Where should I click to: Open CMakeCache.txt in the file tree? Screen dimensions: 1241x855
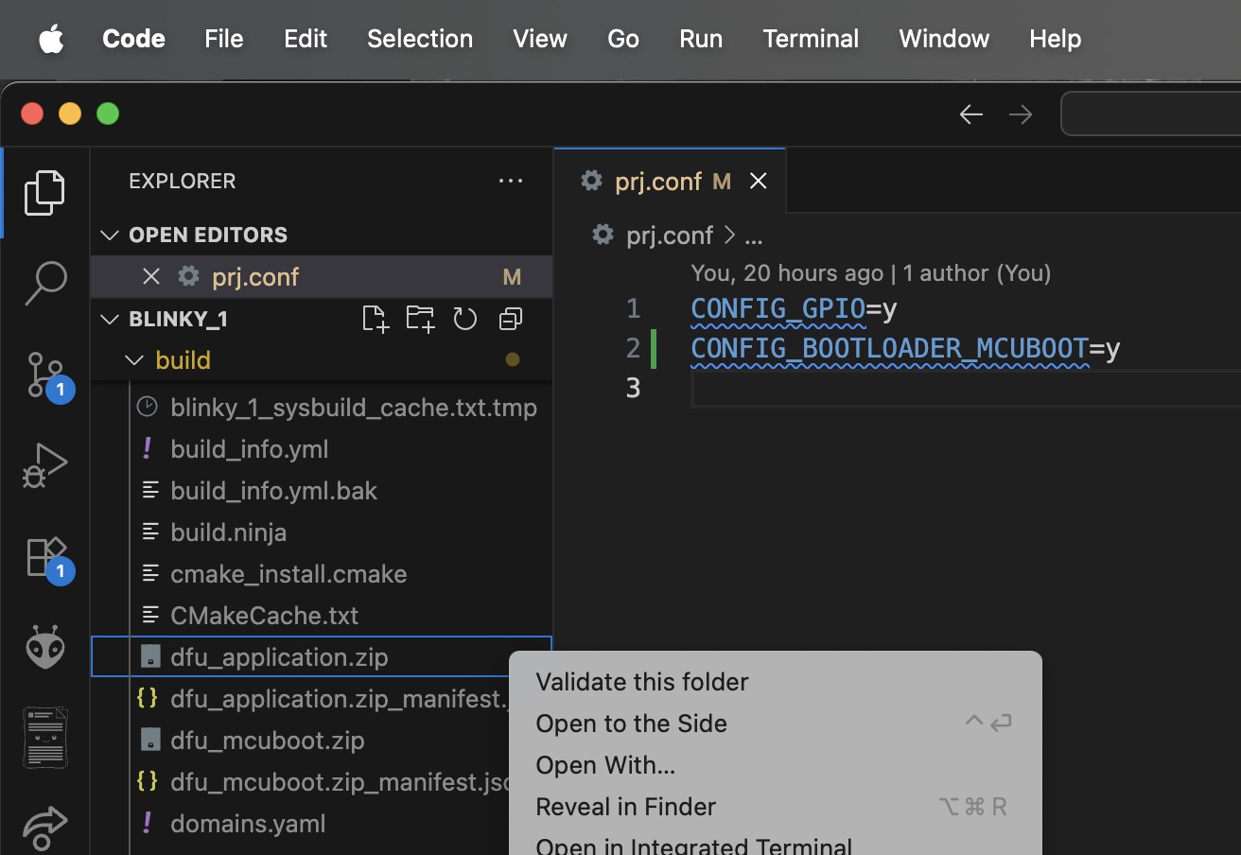264,616
